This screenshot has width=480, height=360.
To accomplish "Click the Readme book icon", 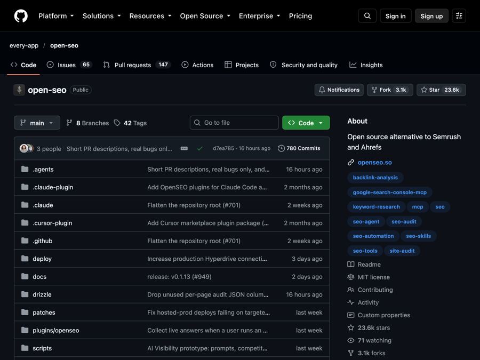I will tap(351, 265).
